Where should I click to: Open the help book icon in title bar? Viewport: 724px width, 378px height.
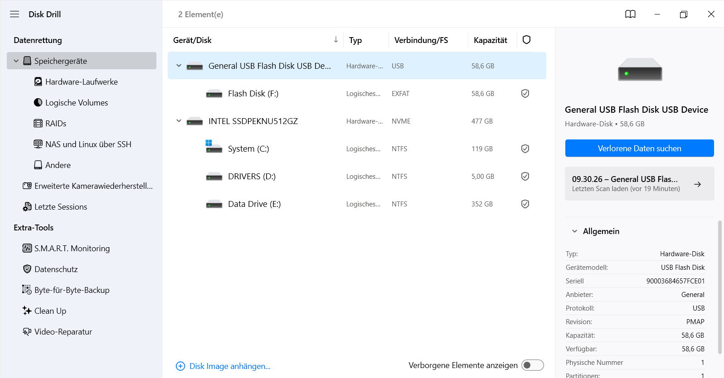point(630,14)
